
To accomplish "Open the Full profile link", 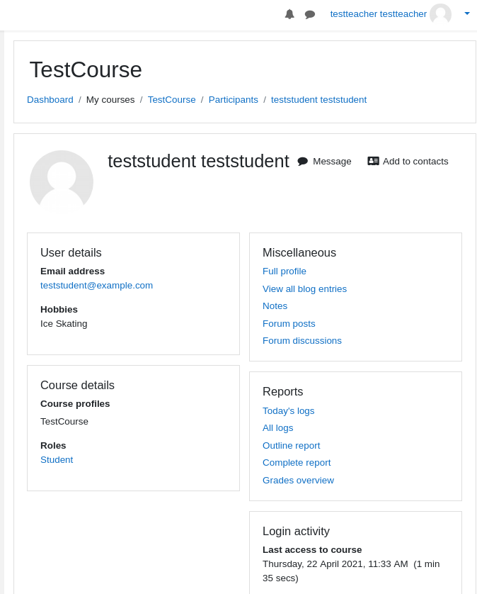I will point(285,271).
